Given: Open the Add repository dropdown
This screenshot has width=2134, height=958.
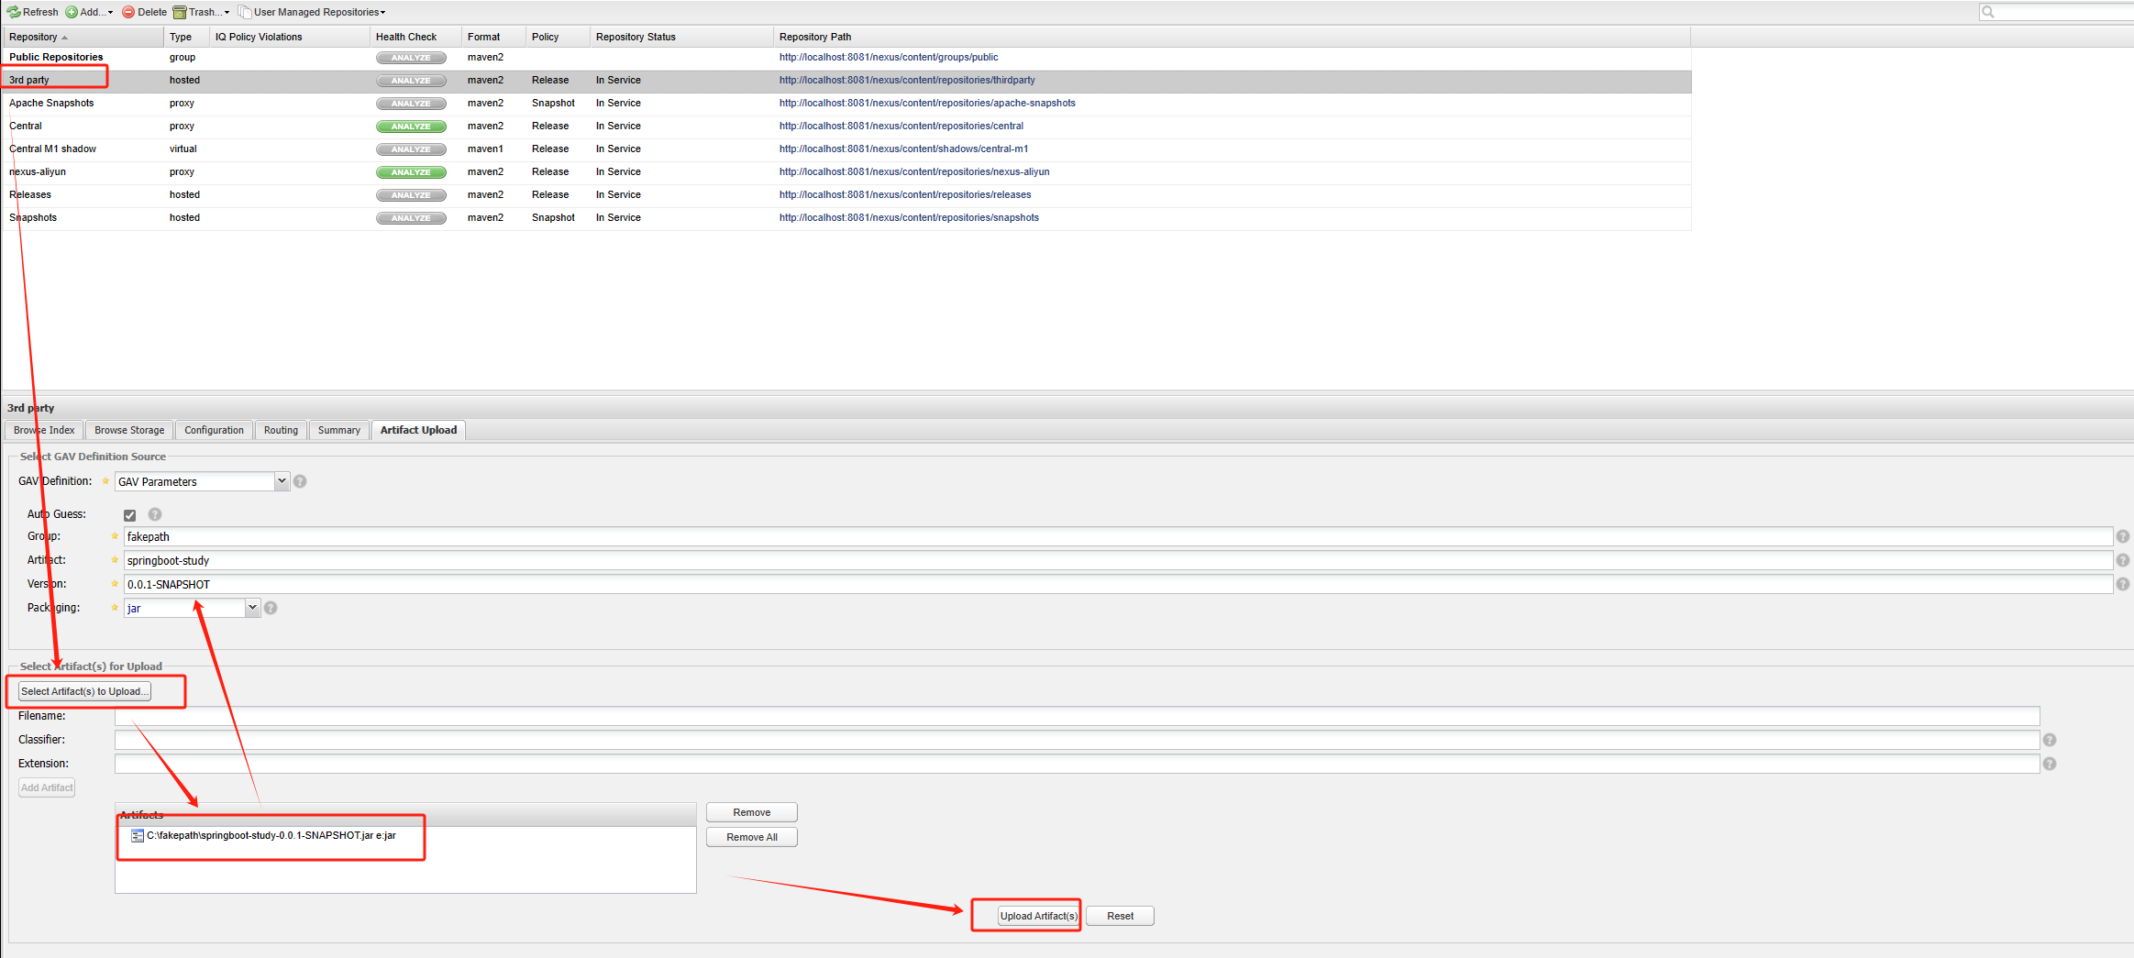Looking at the screenshot, I should [x=90, y=12].
